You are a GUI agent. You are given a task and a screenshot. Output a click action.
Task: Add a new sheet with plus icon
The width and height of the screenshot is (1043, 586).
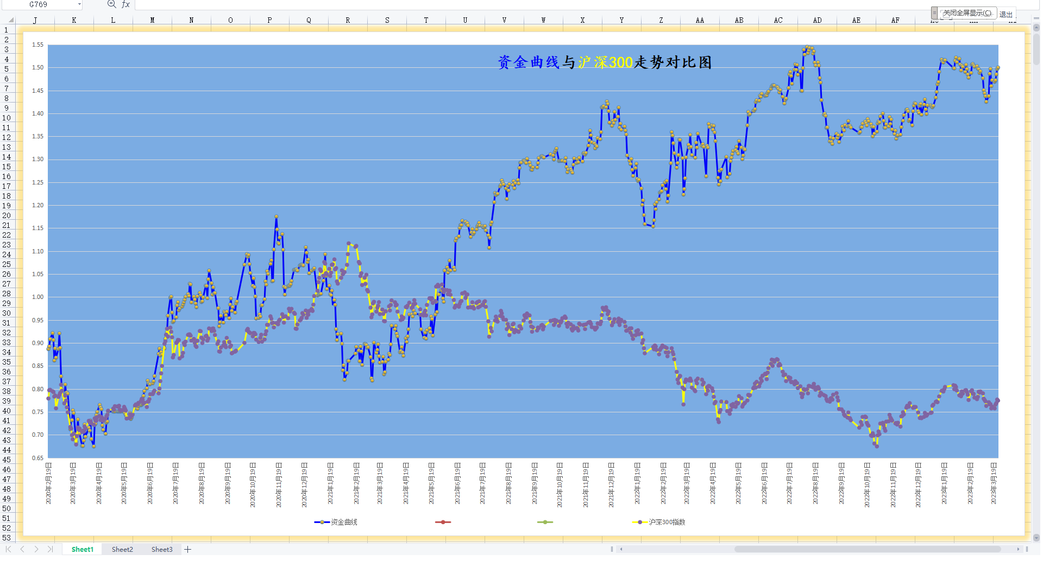pyautogui.click(x=188, y=549)
